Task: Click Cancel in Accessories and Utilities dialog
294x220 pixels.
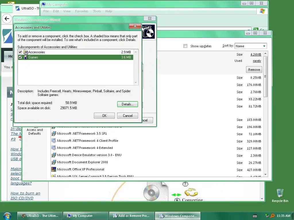Action: pos(127,116)
